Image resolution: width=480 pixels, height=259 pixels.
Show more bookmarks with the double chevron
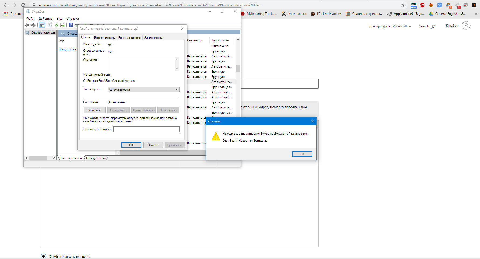coord(476,13)
